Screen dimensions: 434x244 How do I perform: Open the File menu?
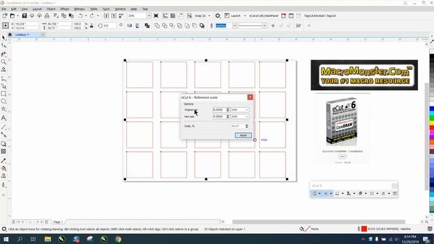[4, 9]
